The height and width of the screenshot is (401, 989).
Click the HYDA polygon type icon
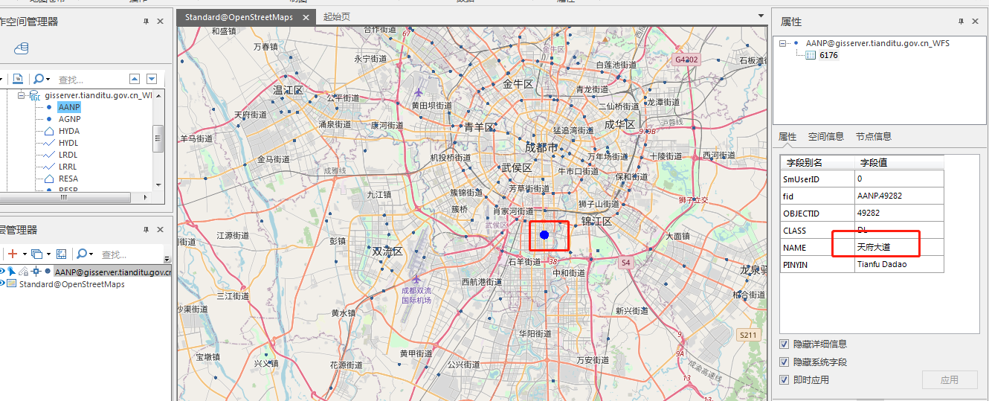[x=48, y=131]
